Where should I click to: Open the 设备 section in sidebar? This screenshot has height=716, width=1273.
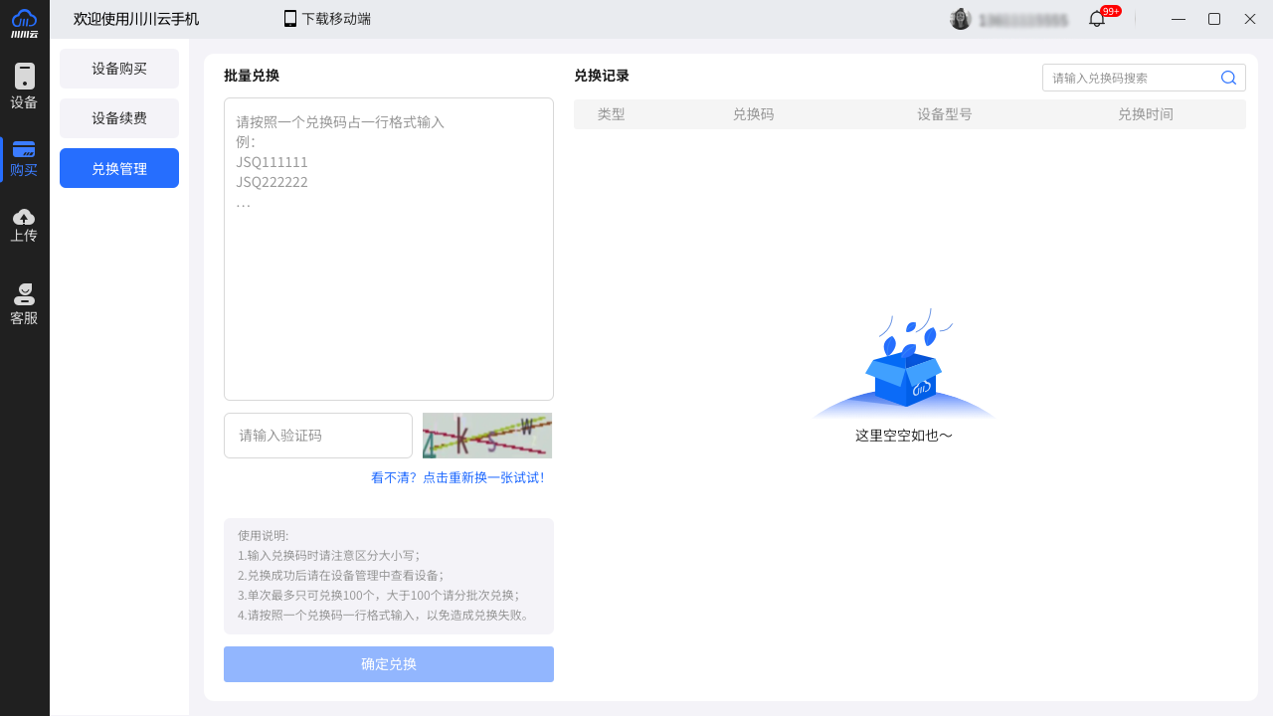(24, 87)
